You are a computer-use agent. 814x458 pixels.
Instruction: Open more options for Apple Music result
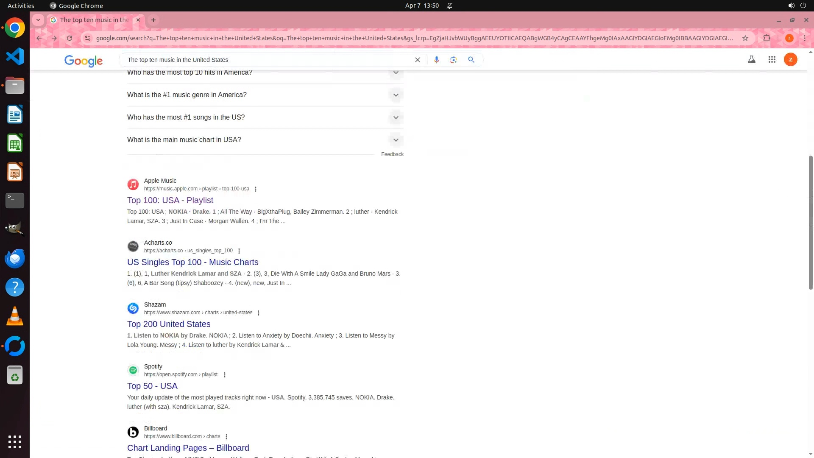[255, 189]
